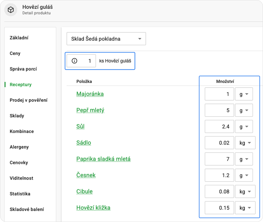This screenshot has width=263, height=222.
Task: Open Statistika in the sidebar
Action: [x=20, y=194]
